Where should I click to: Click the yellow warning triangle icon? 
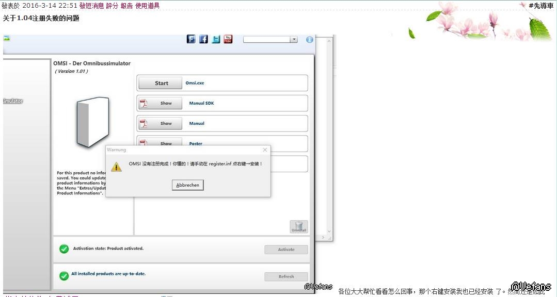(x=116, y=167)
